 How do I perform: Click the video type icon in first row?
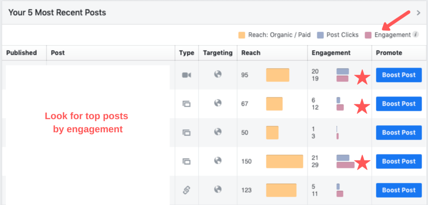point(186,75)
